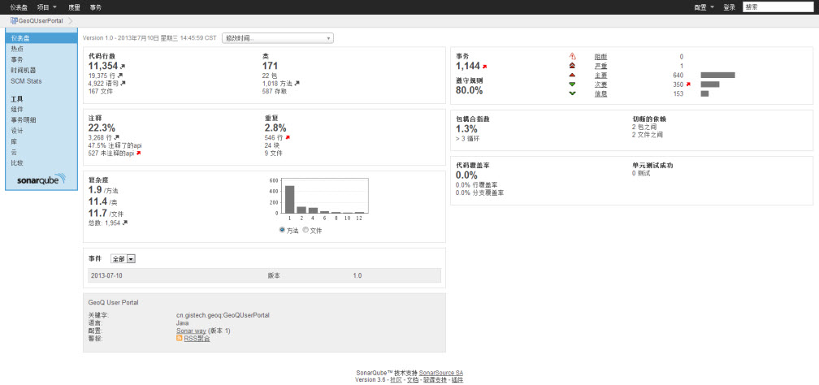
Task: Click the 22.3% comments value
Action: click(102, 128)
